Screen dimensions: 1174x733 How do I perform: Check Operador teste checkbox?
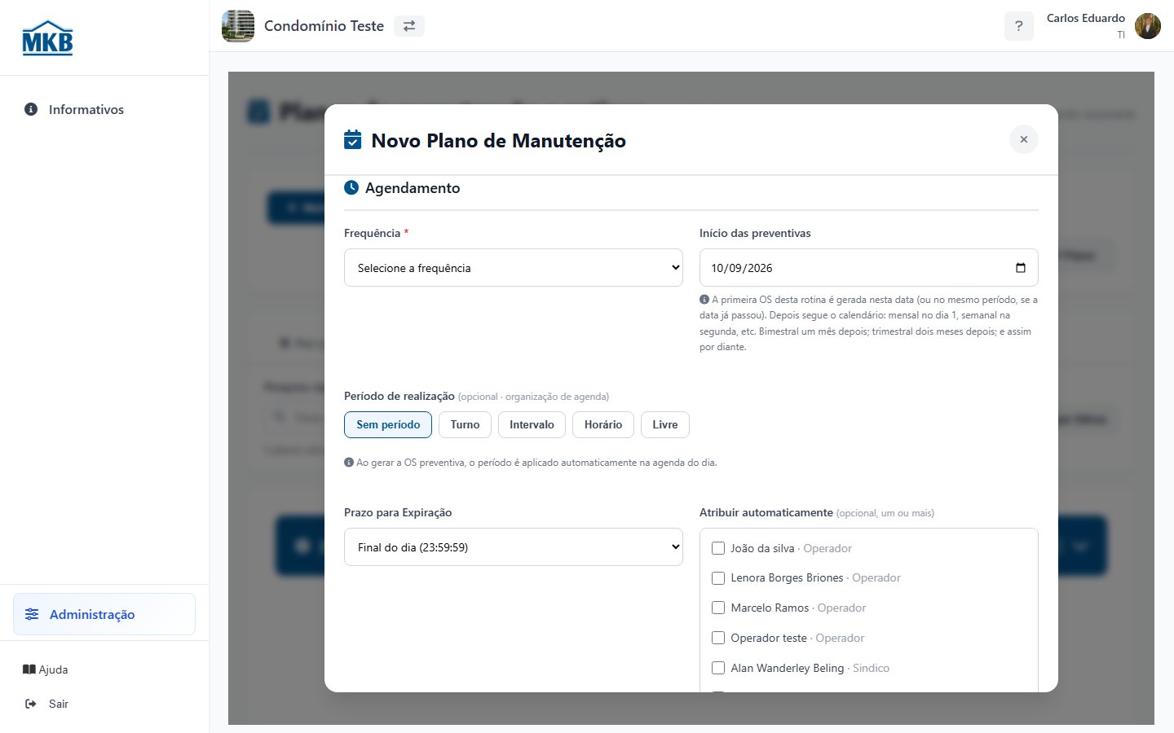tap(718, 638)
